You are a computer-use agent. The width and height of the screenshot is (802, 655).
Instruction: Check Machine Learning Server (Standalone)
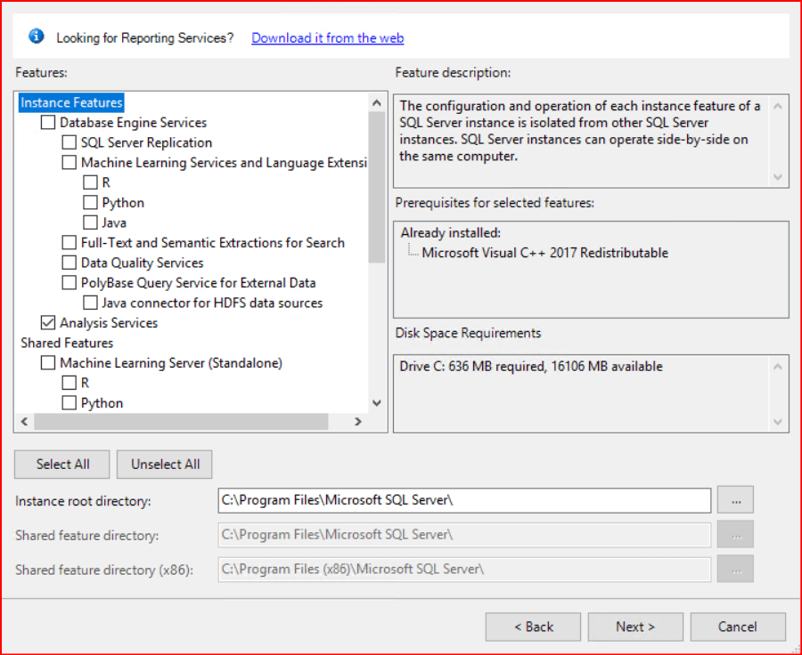[48, 363]
